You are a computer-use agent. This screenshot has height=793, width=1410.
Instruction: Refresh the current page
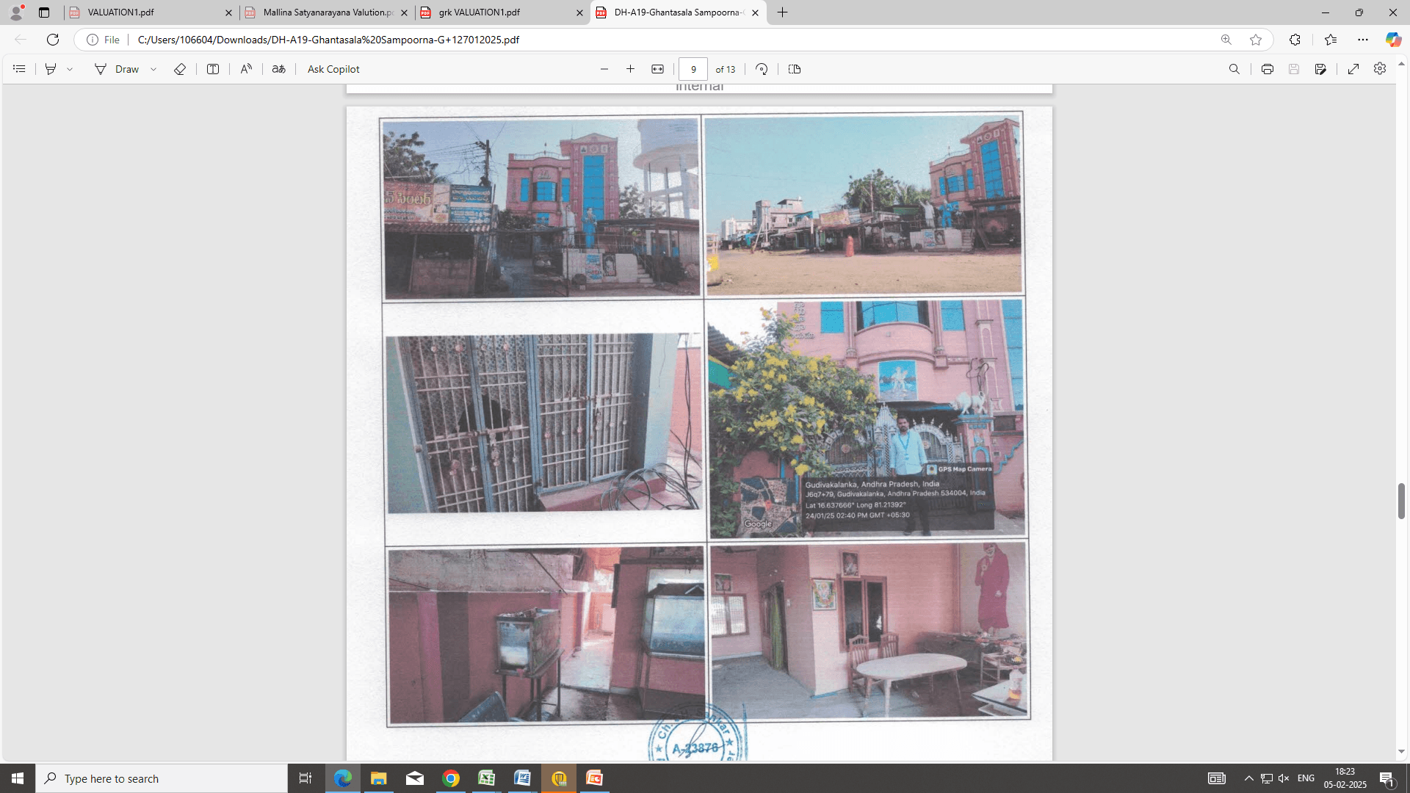click(x=53, y=40)
